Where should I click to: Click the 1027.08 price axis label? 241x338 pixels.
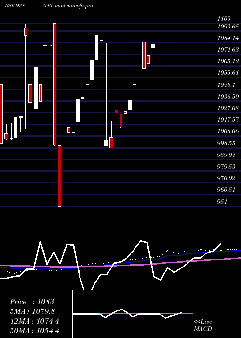(x=228, y=108)
